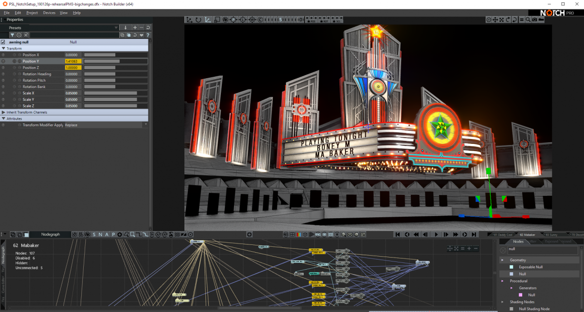Select the Null Shading Node entry
The width and height of the screenshot is (584, 312).
(534, 309)
